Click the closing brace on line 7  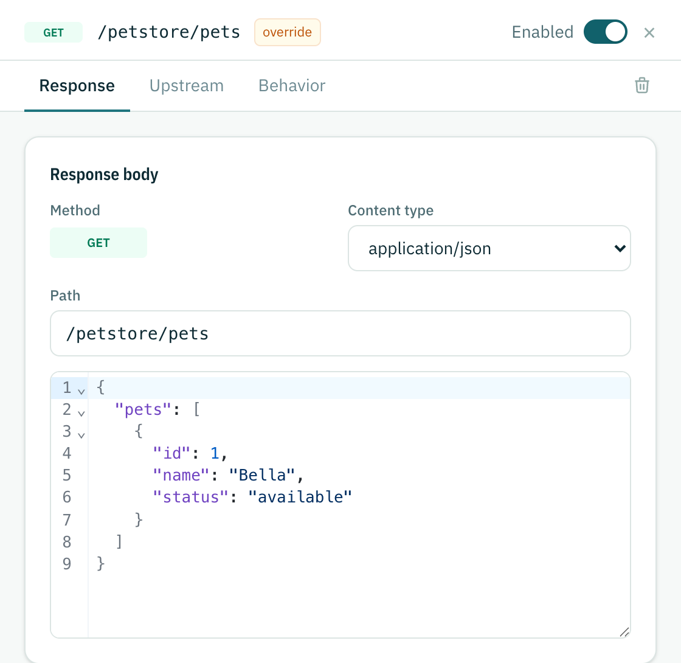coord(139,519)
